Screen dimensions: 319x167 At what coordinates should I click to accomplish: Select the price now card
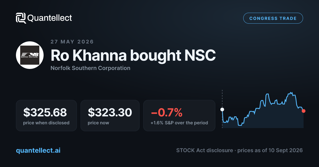tap(110, 116)
